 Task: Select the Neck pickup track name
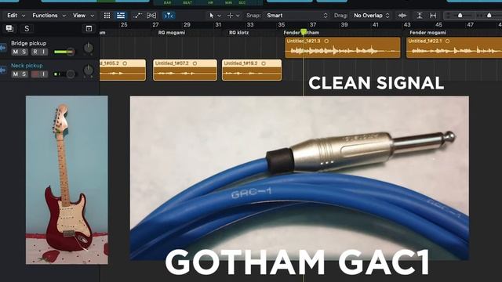coord(27,66)
